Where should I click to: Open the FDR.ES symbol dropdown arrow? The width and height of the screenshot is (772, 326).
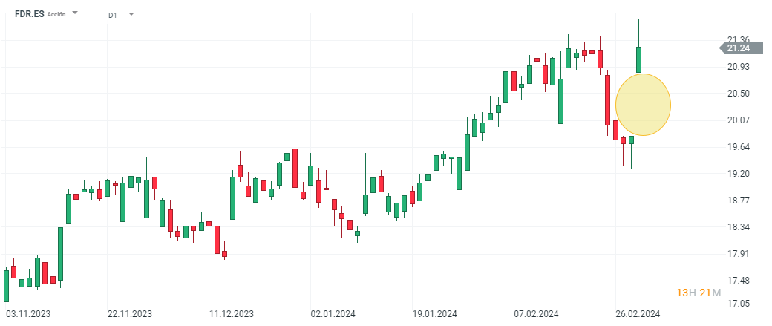75,13
